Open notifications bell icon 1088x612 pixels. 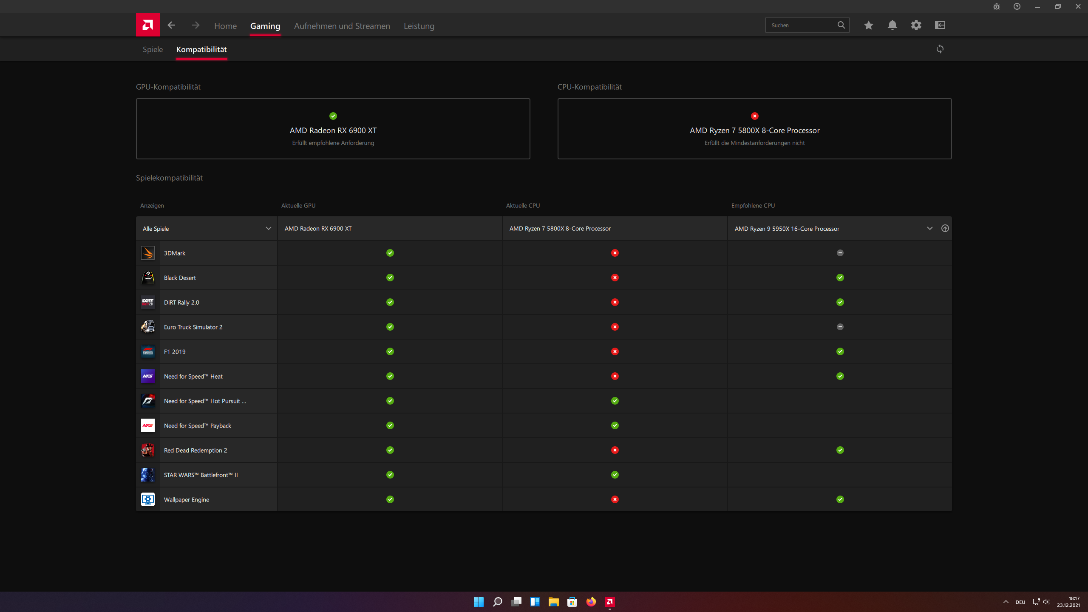(892, 25)
